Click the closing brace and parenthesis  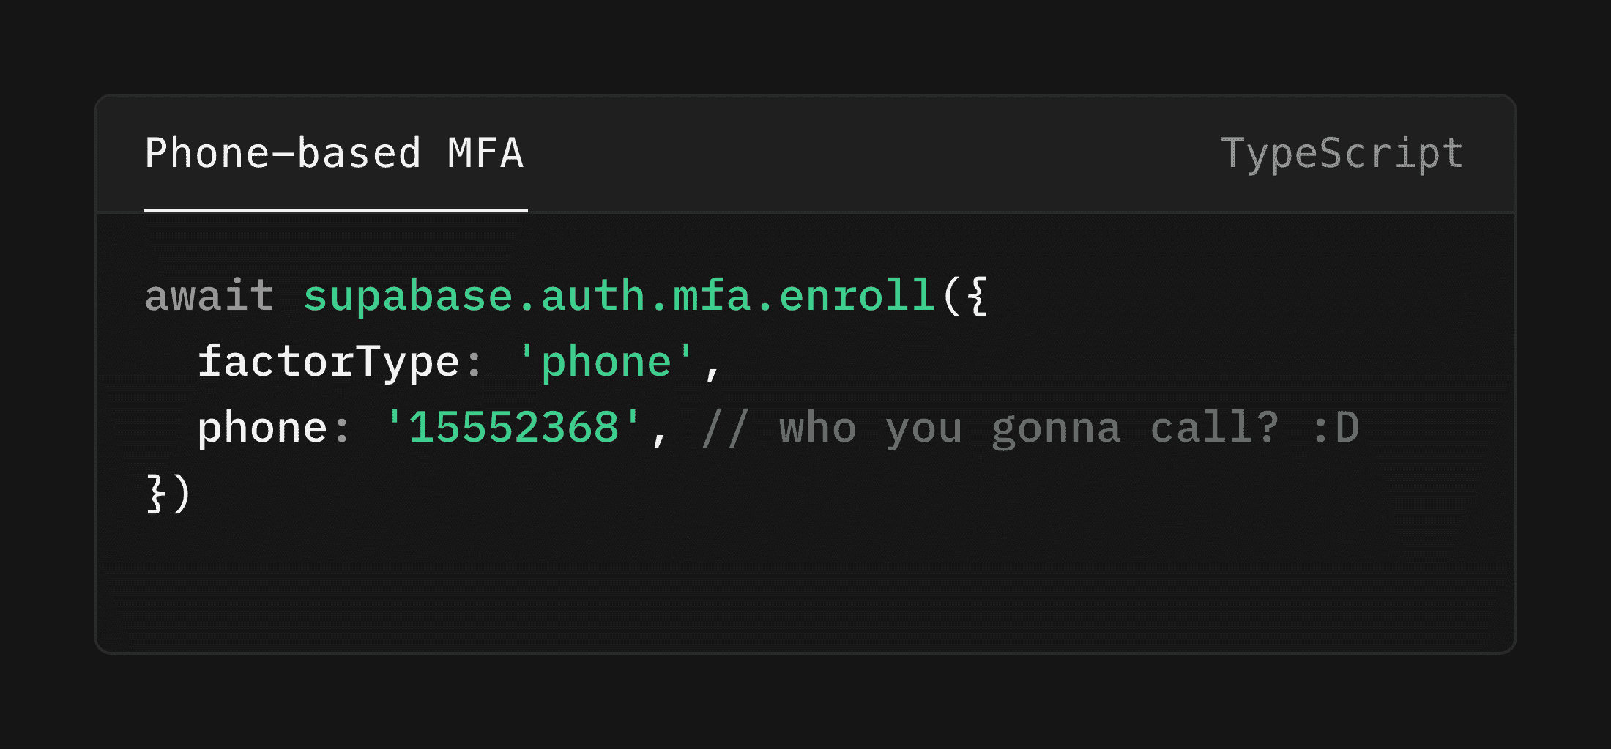pos(168,493)
